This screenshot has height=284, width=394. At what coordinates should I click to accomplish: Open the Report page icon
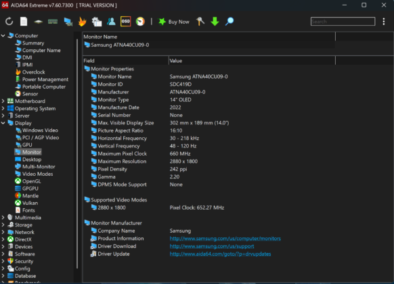coord(24,22)
